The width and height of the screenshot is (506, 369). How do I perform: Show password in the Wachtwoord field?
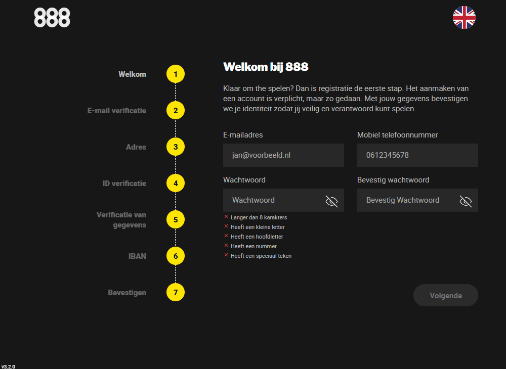coord(331,201)
